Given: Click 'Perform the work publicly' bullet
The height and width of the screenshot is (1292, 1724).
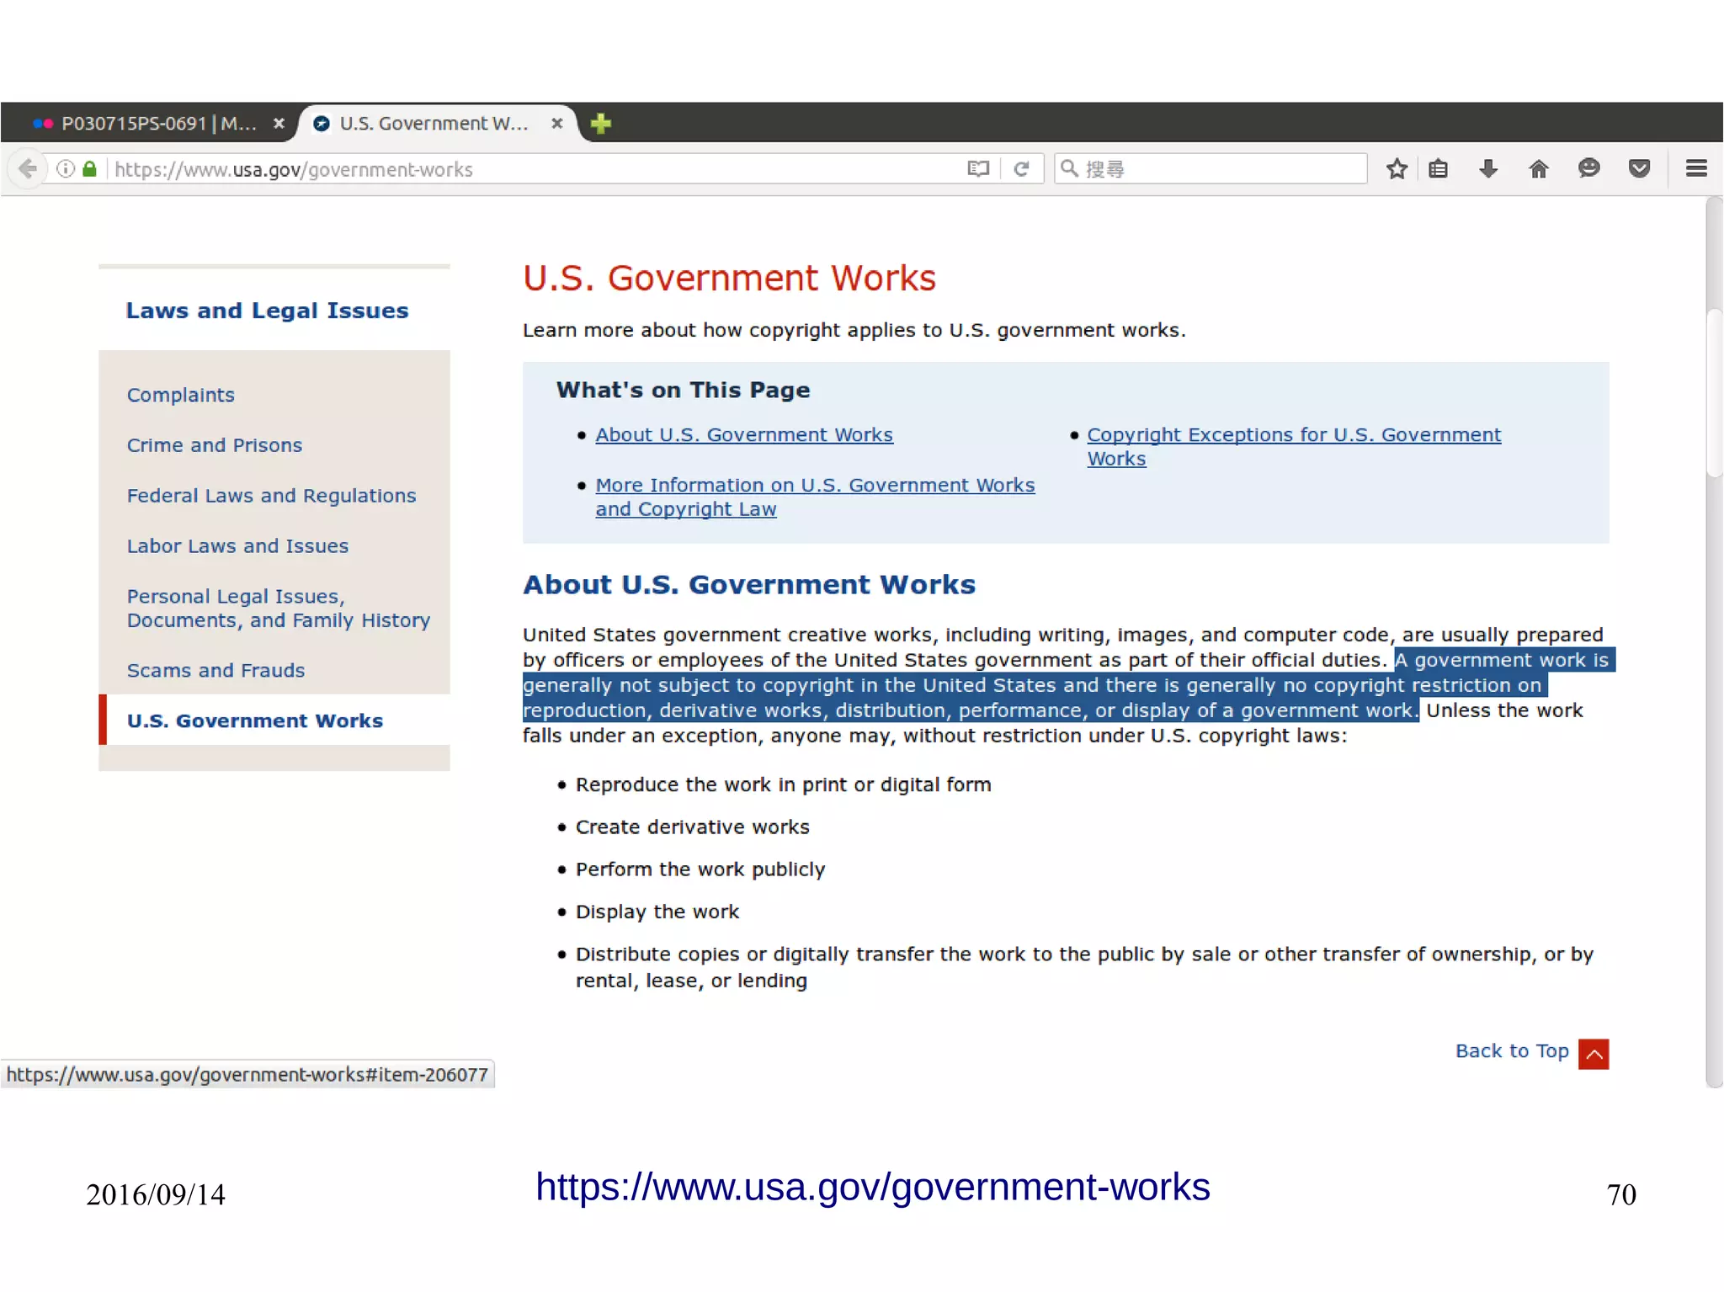Looking at the screenshot, I should tap(700, 869).
